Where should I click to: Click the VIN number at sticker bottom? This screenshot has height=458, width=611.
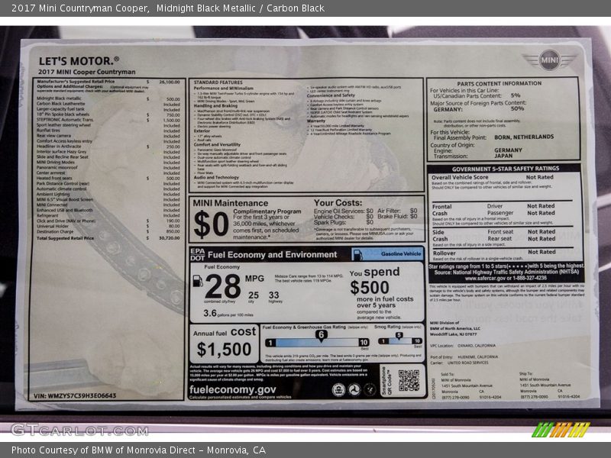75,396
